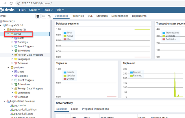Collapse the Login/Group Roles node
This screenshot has height=118, width=185.
click(x=5, y=101)
